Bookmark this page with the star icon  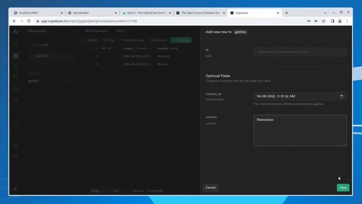pyautogui.click(x=324, y=21)
